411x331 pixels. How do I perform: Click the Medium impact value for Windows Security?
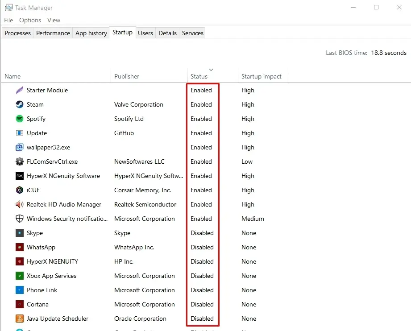(x=253, y=219)
